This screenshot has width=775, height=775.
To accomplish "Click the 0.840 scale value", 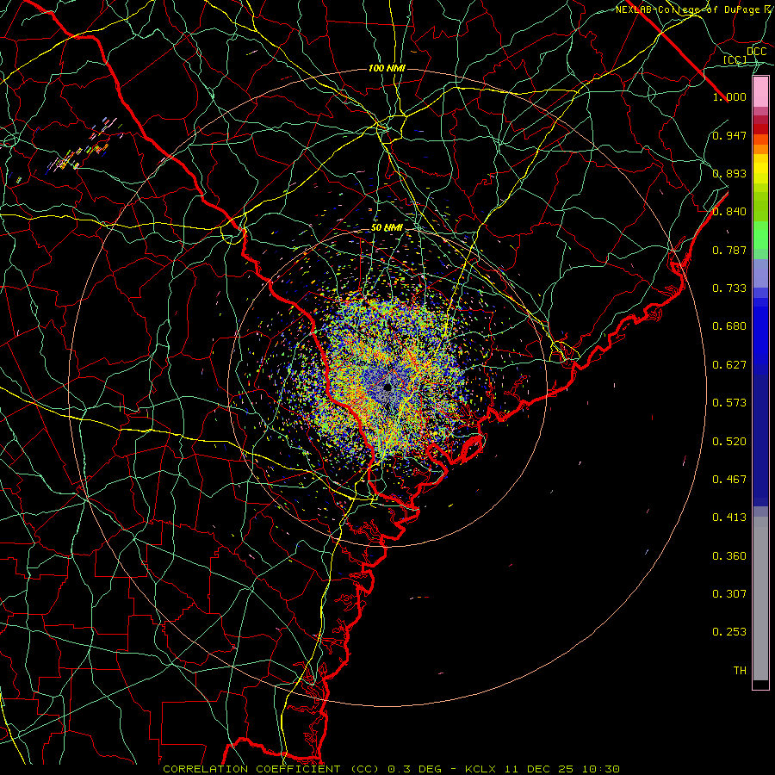I will [x=729, y=211].
